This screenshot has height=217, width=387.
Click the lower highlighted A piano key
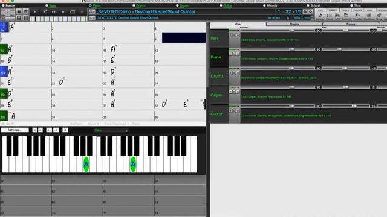(86, 164)
